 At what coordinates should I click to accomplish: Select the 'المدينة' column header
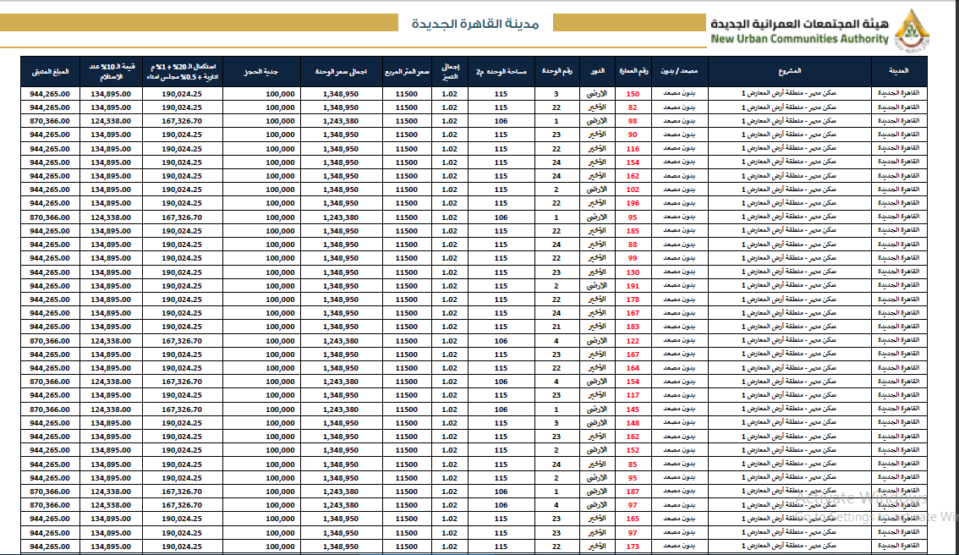coord(899,71)
